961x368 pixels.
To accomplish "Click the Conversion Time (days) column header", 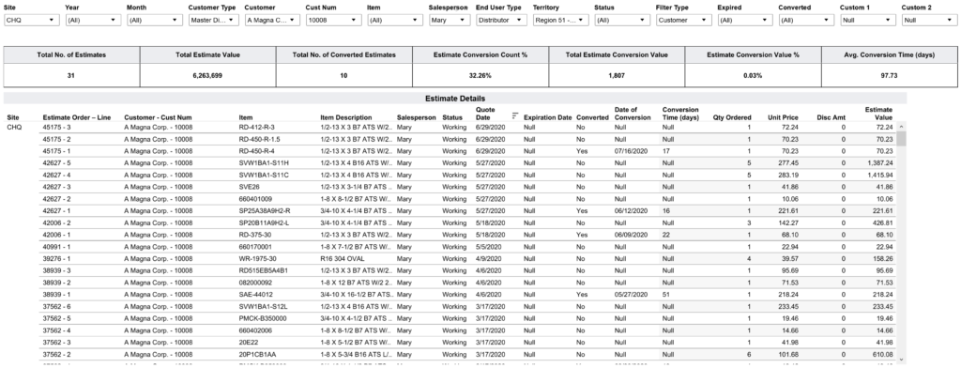I will [x=680, y=114].
